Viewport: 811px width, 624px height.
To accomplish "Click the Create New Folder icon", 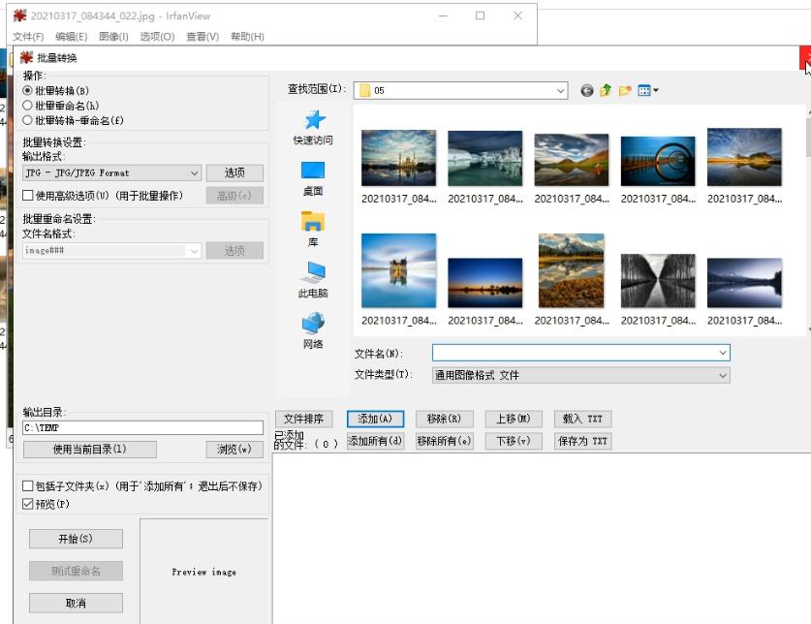I will point(625,90).
